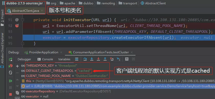Click the apache breadcrumb folder
The height and width of the screenshot is (99, 215).
click(x=67, y=3)
